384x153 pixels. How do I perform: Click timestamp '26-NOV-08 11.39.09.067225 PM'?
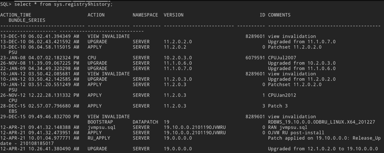pyautogui.click(x=40, y=63)
